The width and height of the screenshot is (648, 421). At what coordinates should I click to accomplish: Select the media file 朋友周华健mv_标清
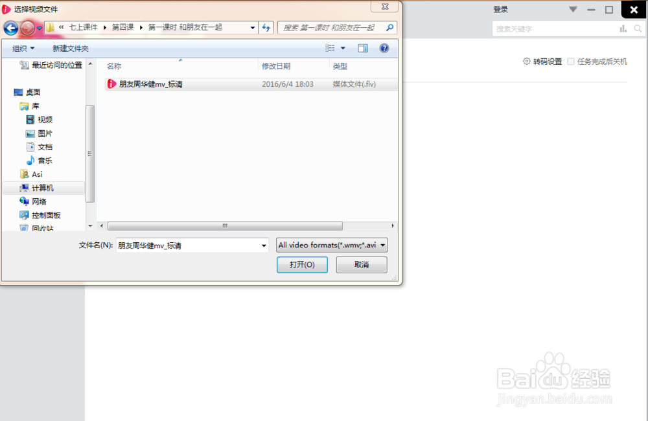click(150, 84)
